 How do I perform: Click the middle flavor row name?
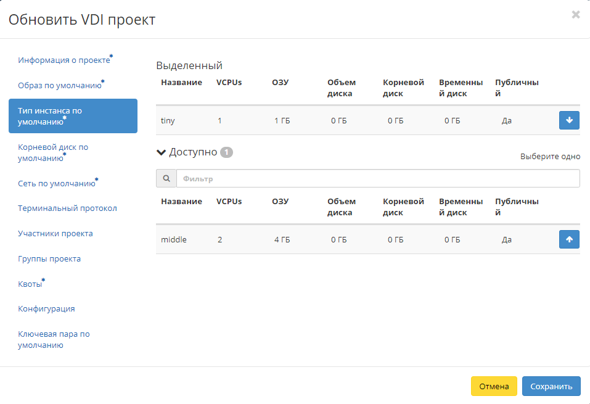pos(173,239)
